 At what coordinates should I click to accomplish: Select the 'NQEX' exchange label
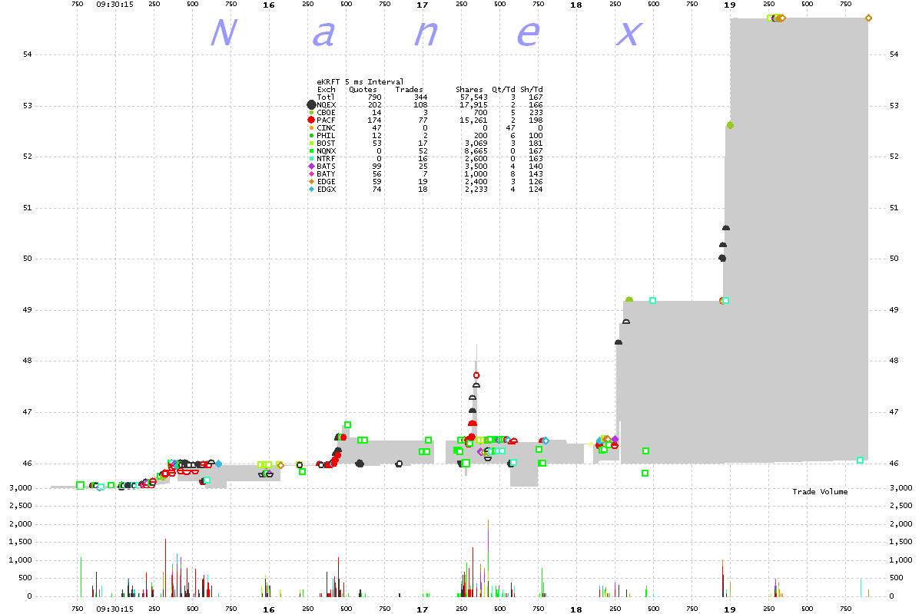point(327,105)
